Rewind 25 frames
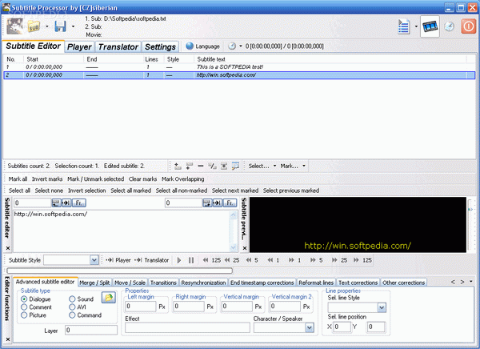This screenshot has width=480, height=349. (232, 260)
